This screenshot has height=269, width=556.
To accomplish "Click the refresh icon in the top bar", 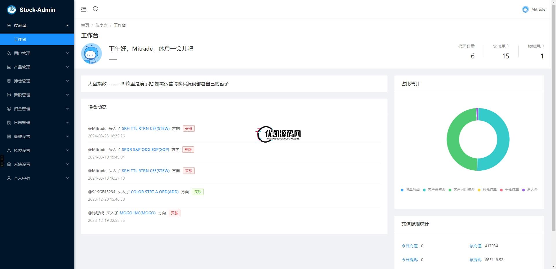I will (x=96, y=9).
